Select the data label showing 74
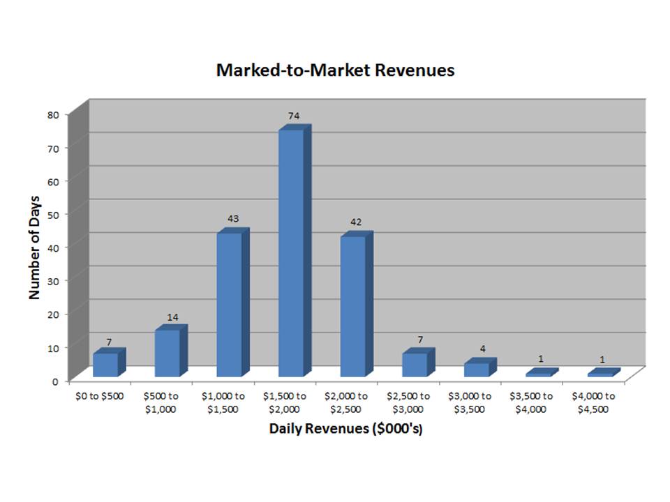670x502 pixels. (x=294, y=116)
